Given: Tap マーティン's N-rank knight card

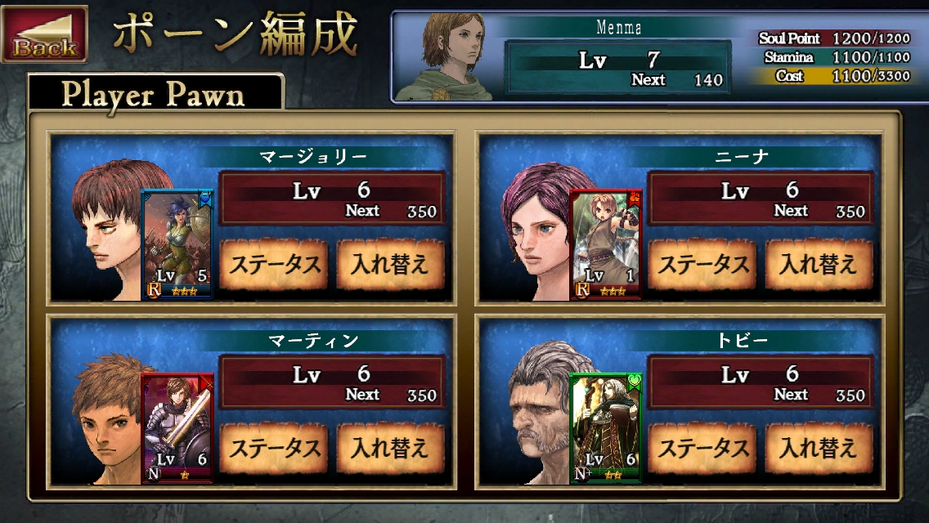Looking at the screenshot, I should tap(177, 427).
